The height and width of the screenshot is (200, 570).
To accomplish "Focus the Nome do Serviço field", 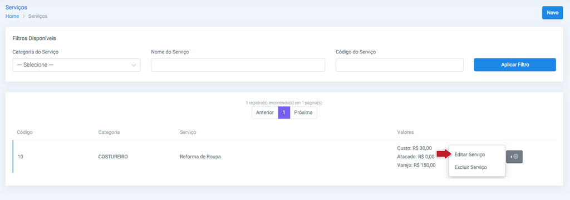I will [x=238, y=65].
